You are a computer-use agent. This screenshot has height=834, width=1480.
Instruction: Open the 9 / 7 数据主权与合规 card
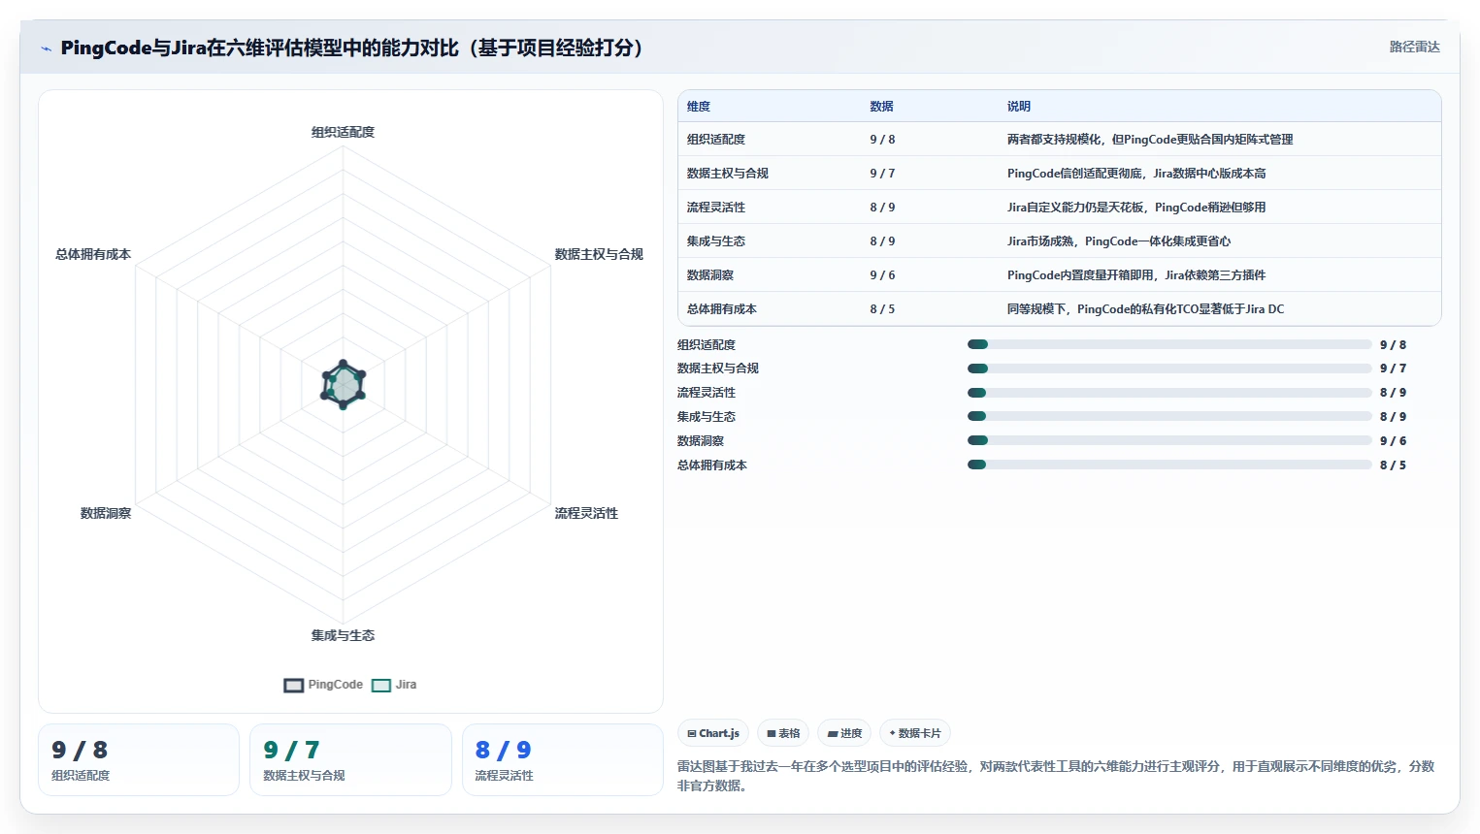pos(350,760)
